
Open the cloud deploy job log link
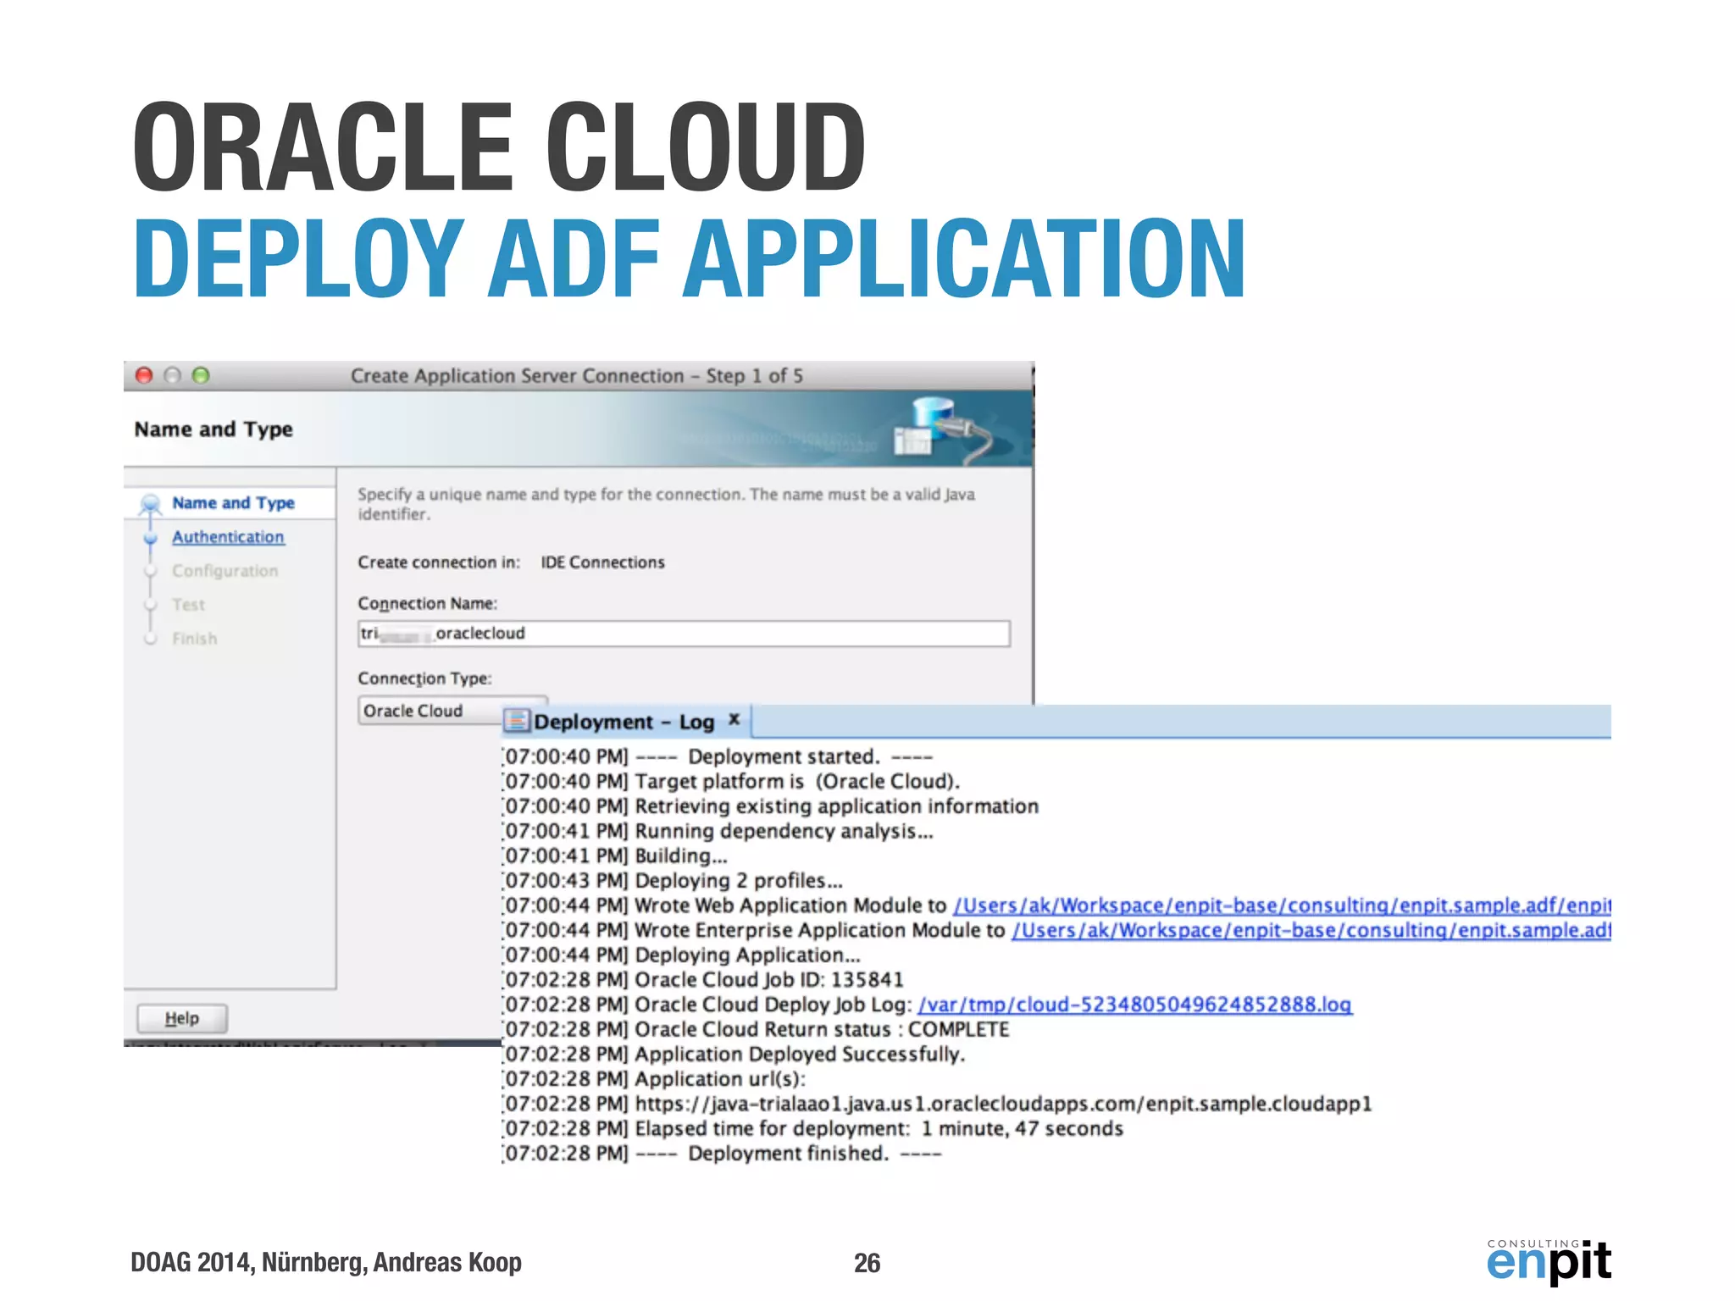tap(1135, 1005)
